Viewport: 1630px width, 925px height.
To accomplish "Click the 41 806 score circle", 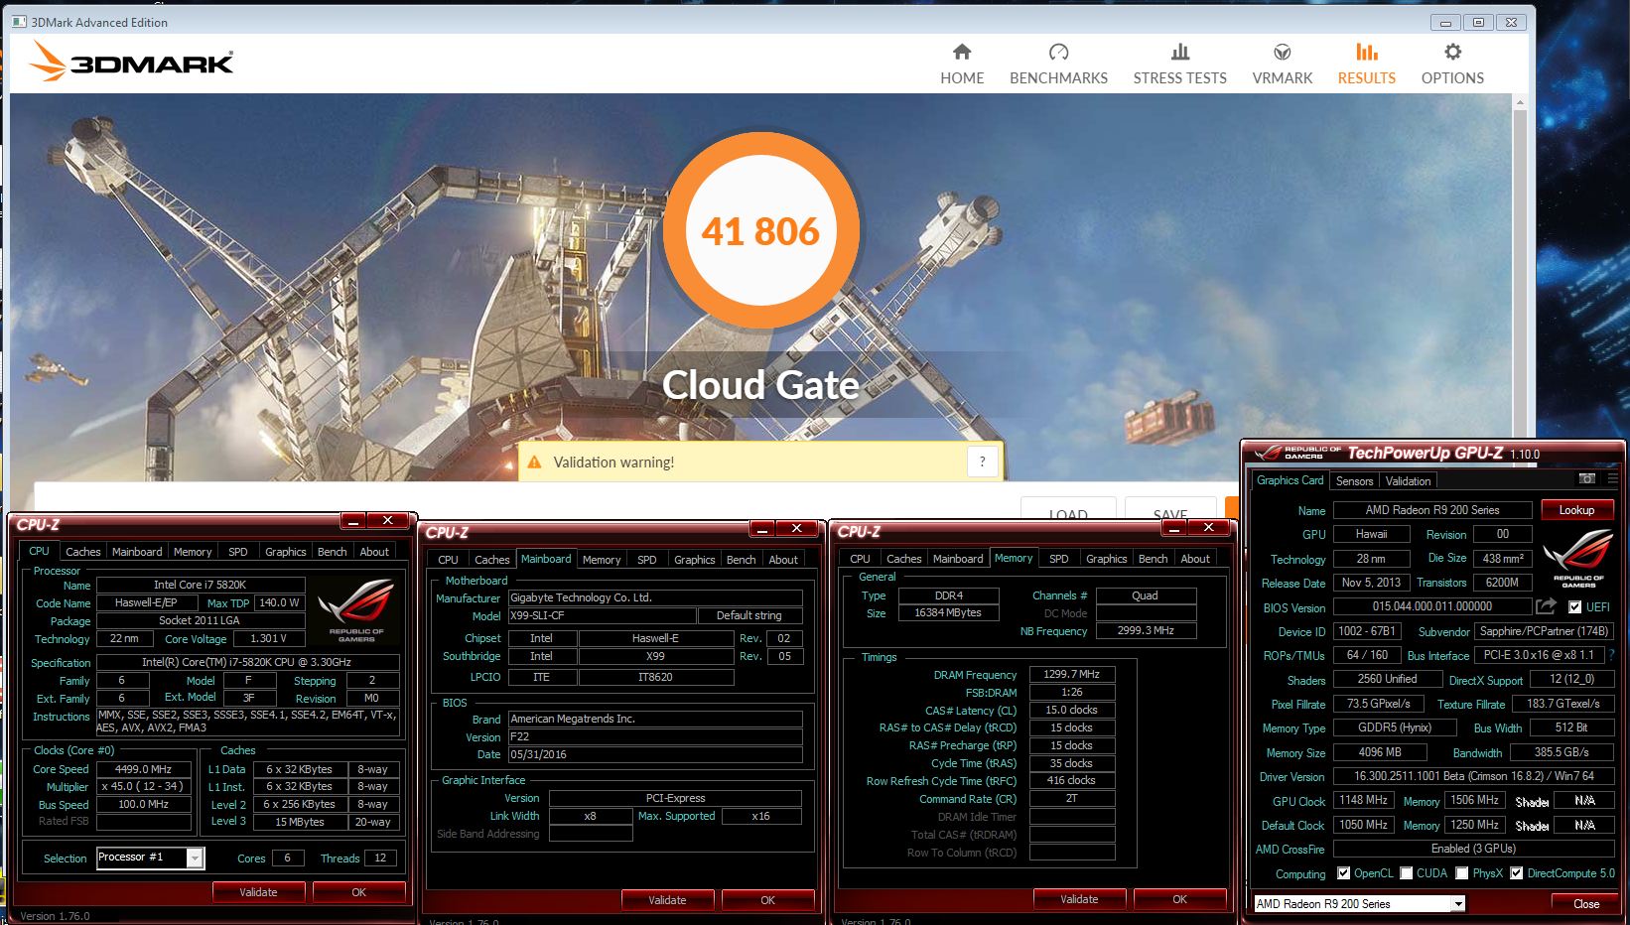I will tap(760, 231).
